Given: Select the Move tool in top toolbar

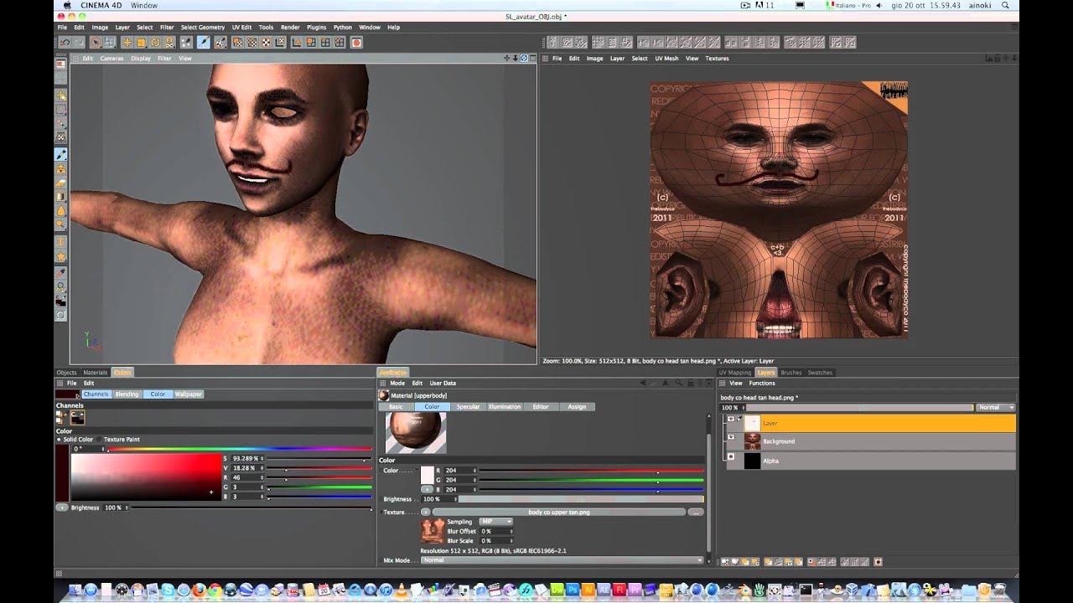Looking at the screenshot, I should tap(127, 42).
